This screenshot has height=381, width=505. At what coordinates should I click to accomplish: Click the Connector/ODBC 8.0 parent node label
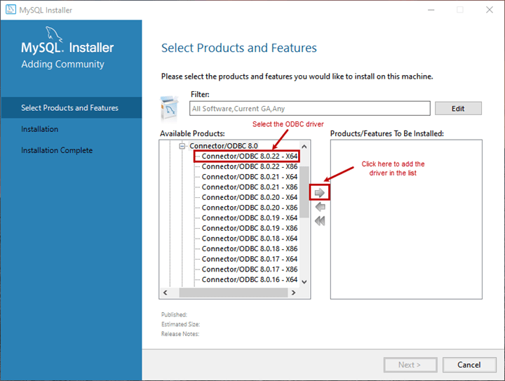tap(224, 146)
